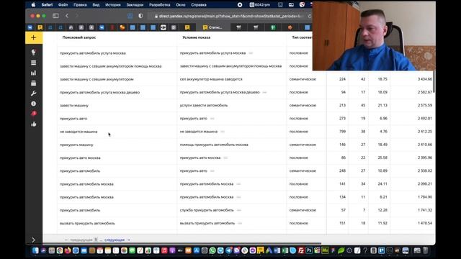The image size is (461, 259).
Task: Toggle Safari sidebar panel button
Action: click(55, 16)
